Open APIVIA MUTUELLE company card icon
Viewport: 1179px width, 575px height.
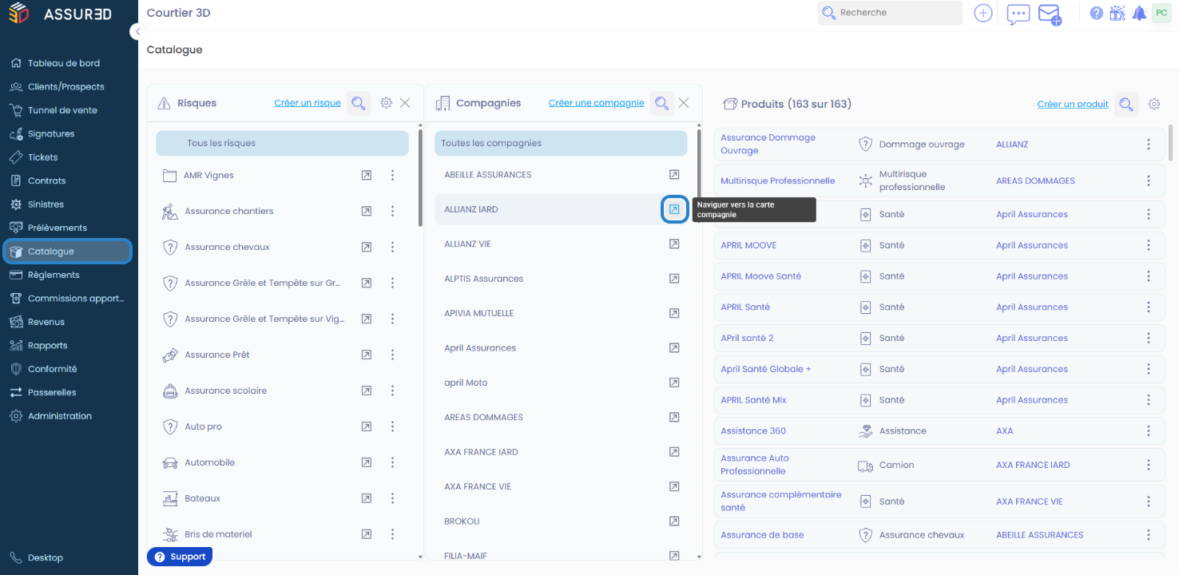click(x=674, y=314)
